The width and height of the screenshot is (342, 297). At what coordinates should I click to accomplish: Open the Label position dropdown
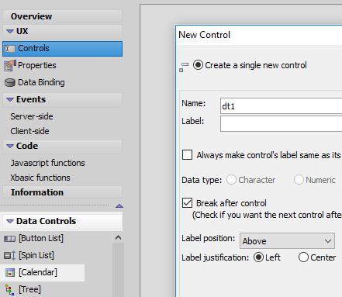tap(287, 241)
